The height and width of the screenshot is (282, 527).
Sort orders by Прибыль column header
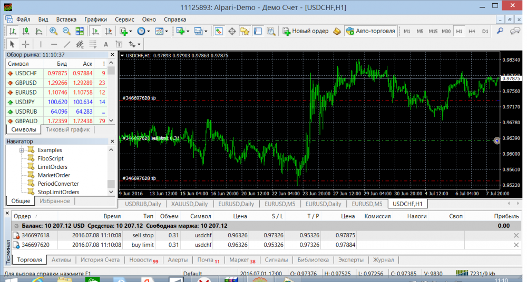pyautogui.click(x=506, y=217)
